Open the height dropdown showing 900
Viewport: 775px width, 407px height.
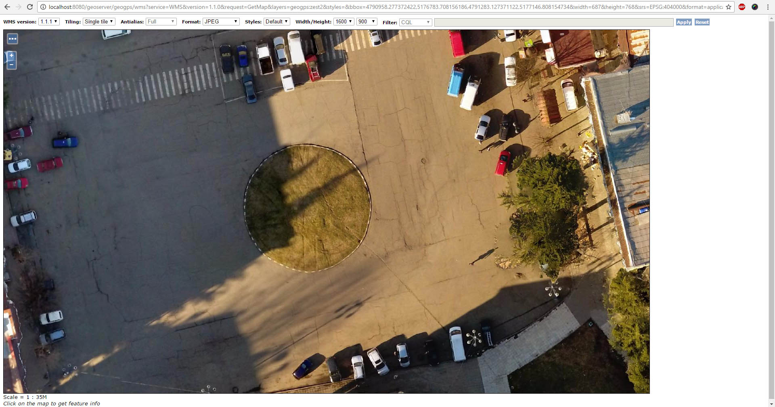367,22
